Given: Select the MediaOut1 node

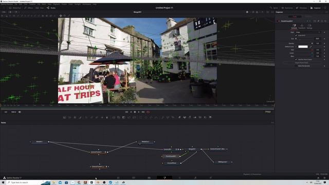Looking at the screenshot, I should pos(146,142).
